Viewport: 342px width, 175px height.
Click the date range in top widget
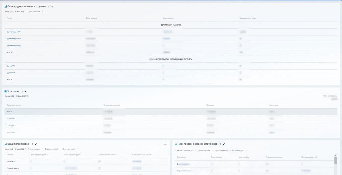(14, 11)
